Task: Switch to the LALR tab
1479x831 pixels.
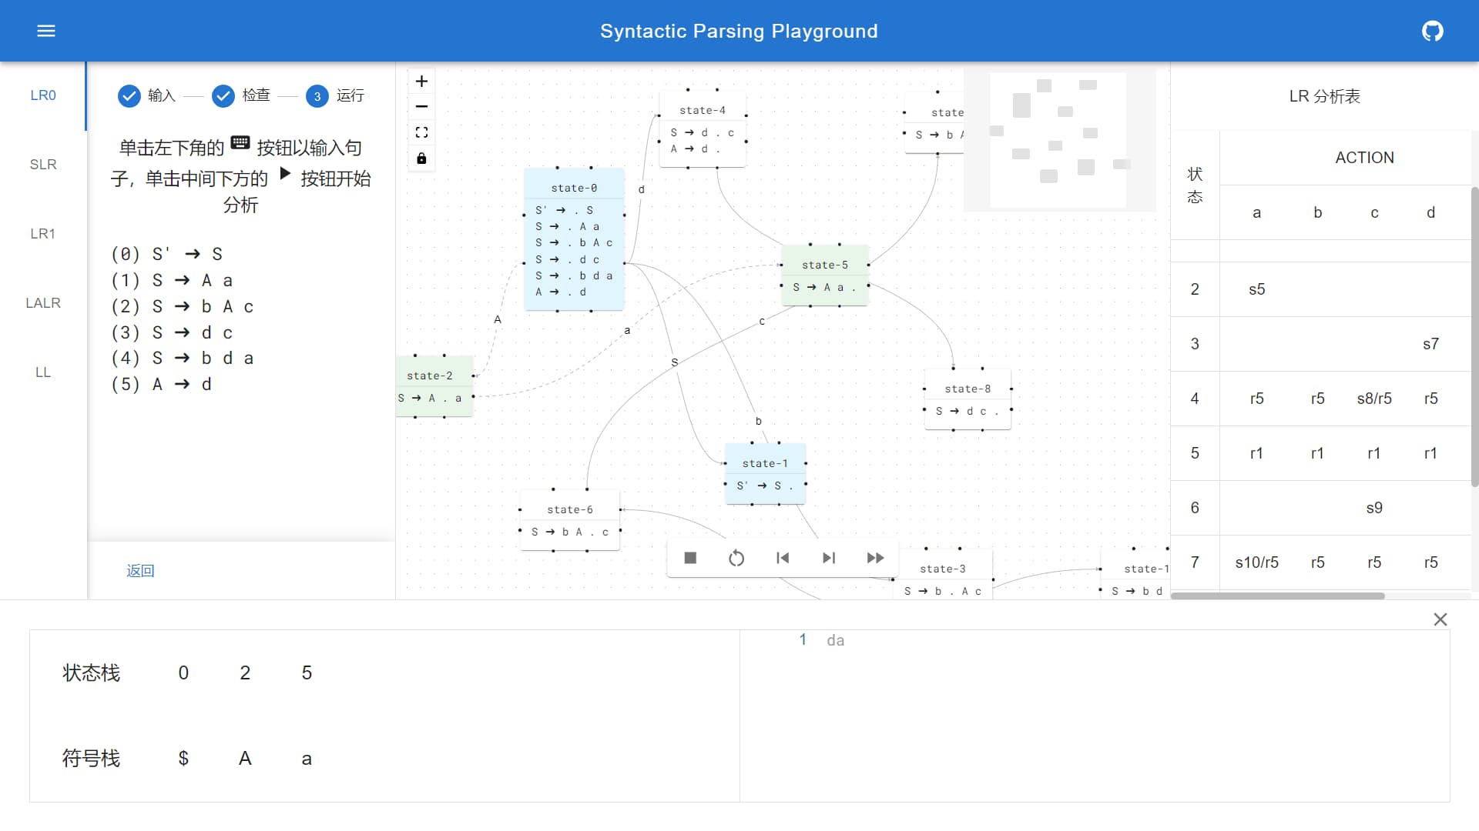Action: point(43,303)
